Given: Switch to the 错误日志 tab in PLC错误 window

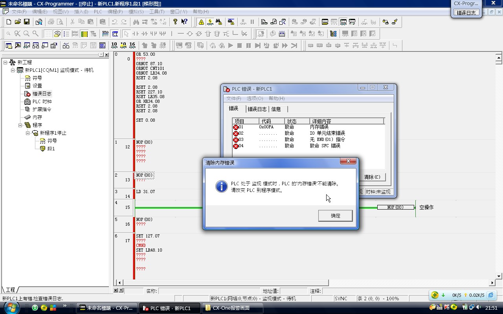Looking at the screenshot, I should tap(257, 109).
